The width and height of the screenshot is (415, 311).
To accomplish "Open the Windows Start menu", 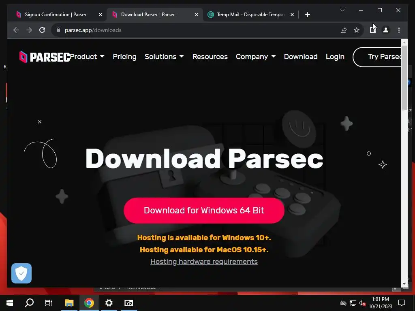I will point(10,303).
